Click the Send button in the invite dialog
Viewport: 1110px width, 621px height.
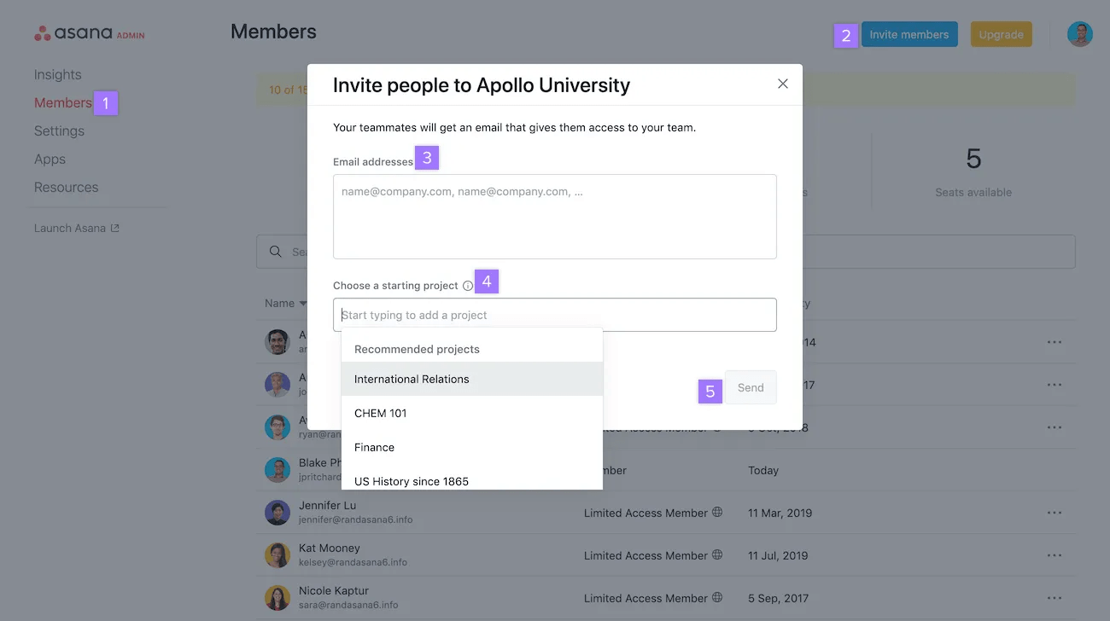(751, 386)
